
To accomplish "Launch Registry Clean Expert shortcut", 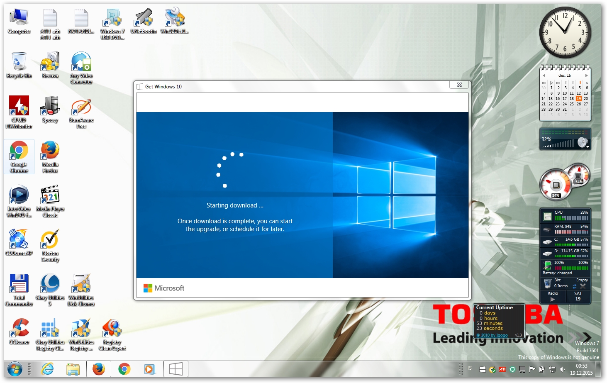I will (112, 334).
